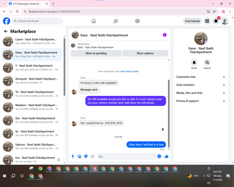Open the Windows Start button
The height and width of the screenshot is (187, 234).
coord(4,176)
